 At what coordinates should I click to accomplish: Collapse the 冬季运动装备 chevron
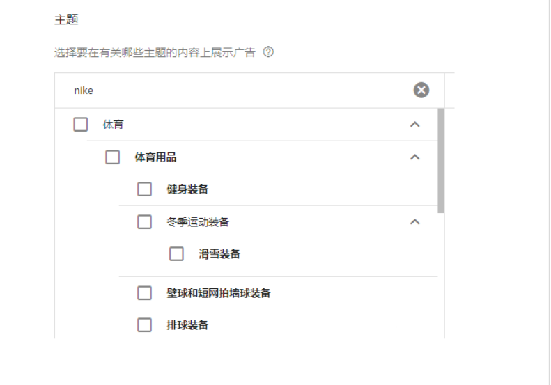pyautogui.click(x=415, y=222)
